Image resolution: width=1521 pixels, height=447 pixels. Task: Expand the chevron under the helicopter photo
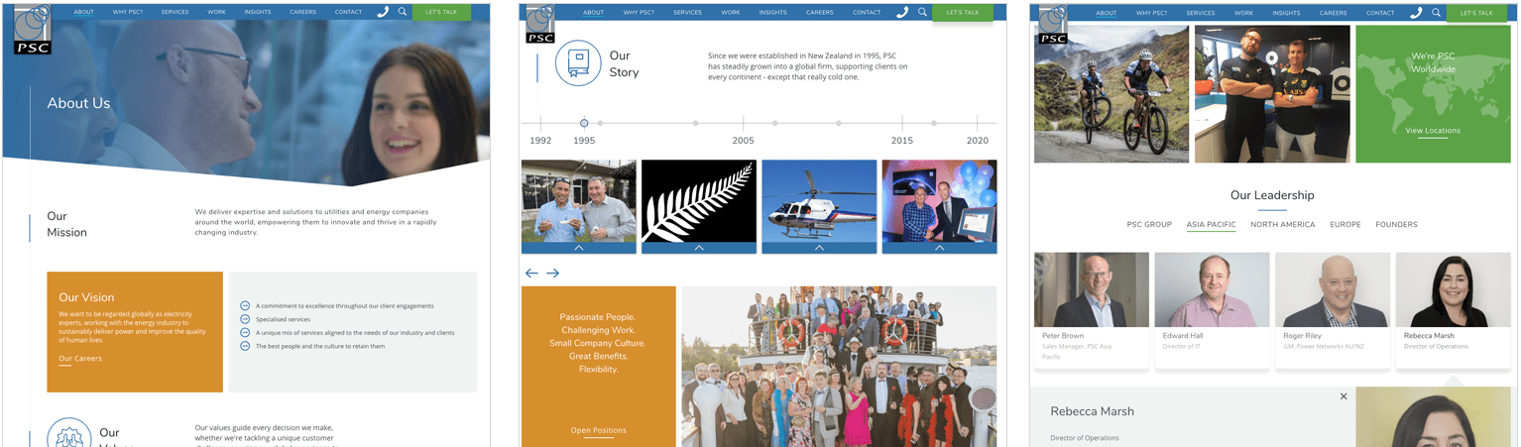coord(819,248)
